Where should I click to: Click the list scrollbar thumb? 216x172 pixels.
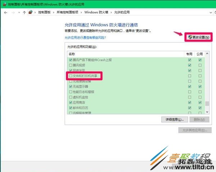tap(207, 104)
